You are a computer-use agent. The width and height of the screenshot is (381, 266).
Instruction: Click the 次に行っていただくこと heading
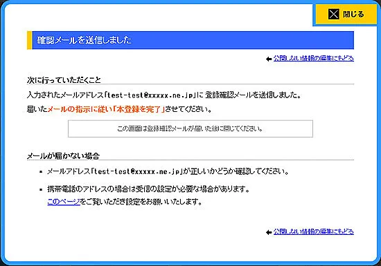(64, 80)
